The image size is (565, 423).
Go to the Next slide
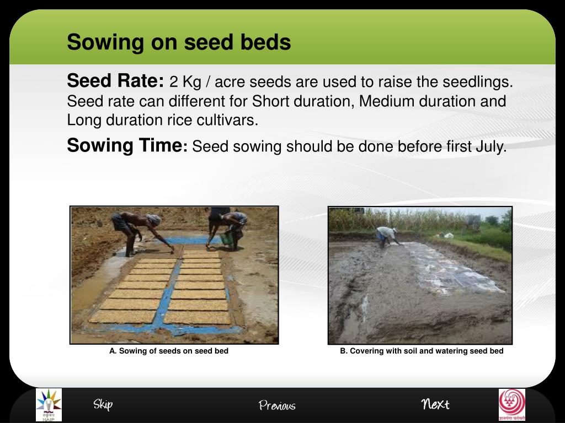point(435,404)
